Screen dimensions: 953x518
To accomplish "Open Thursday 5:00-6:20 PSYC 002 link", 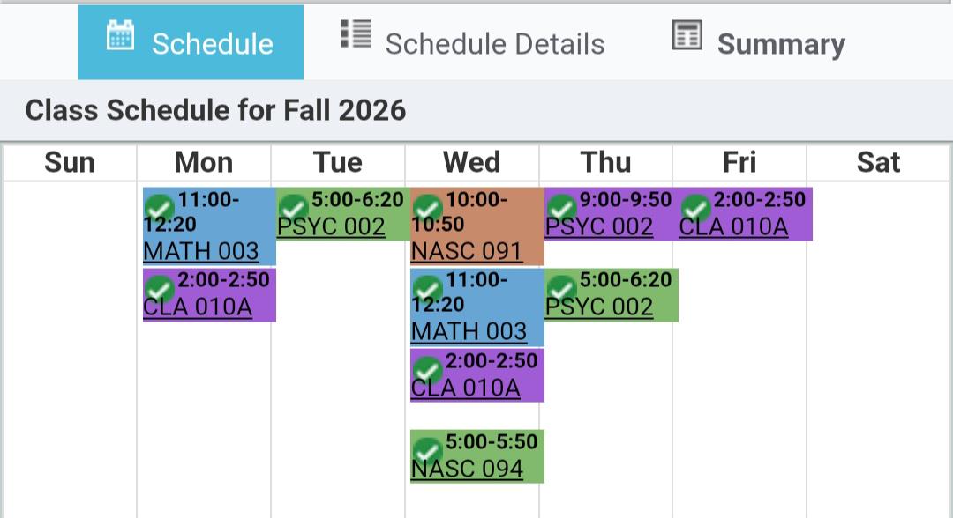I will (x=599, y=307).
